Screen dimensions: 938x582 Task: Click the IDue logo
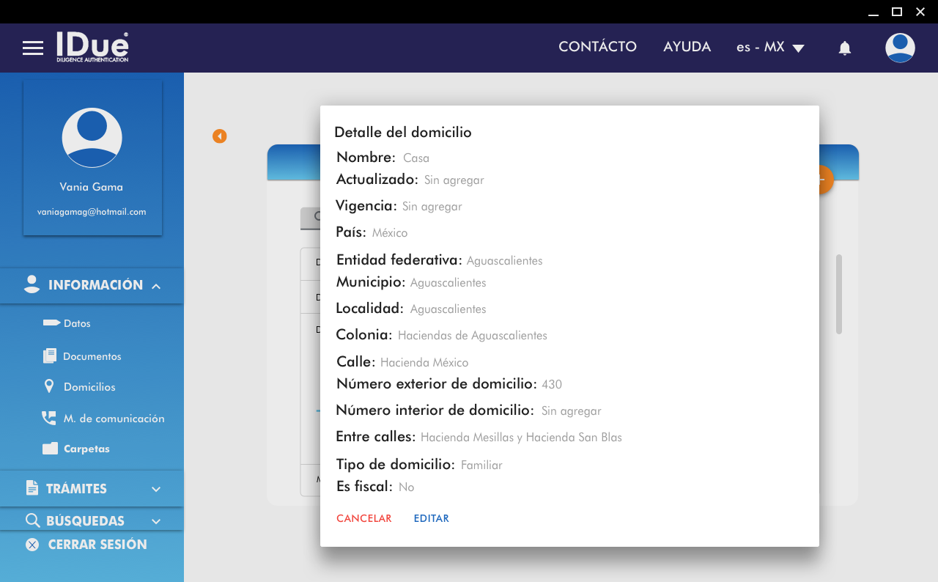pos(92,47)
